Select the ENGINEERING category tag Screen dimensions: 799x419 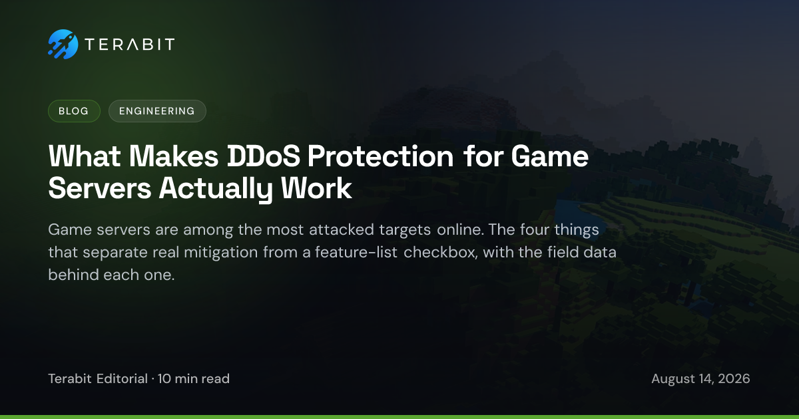point(157,111)
